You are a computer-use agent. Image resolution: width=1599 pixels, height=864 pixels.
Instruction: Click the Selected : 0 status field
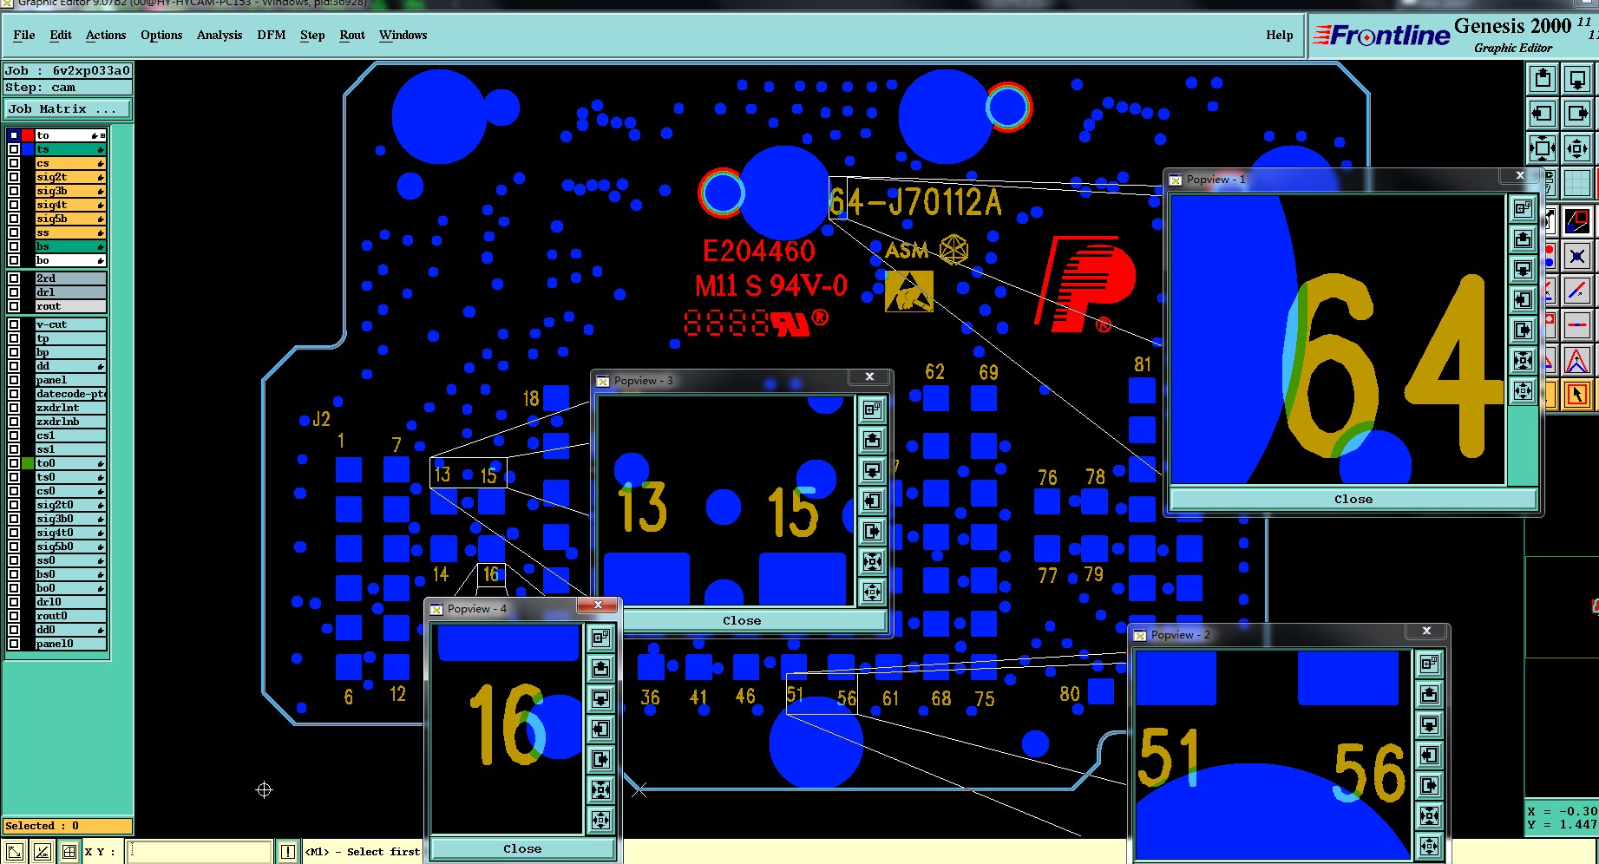[68, 826]
